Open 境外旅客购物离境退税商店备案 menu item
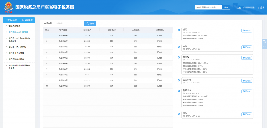Image resolution: width=267 pixels, height=128 pixels. tap(19, 67)
